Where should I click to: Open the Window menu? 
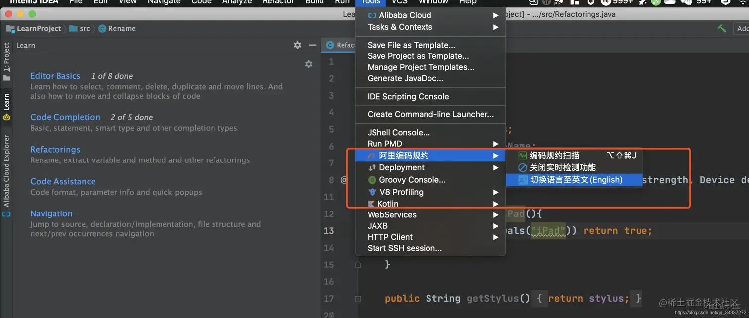coord(433,2)
